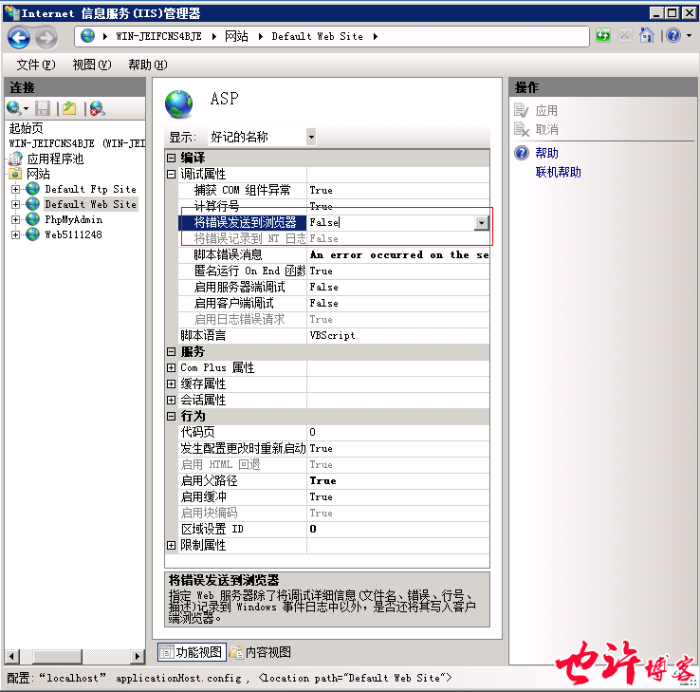The image size is (700, 692).
Task: Click the Apply action icon
Action: pos(521,110)
